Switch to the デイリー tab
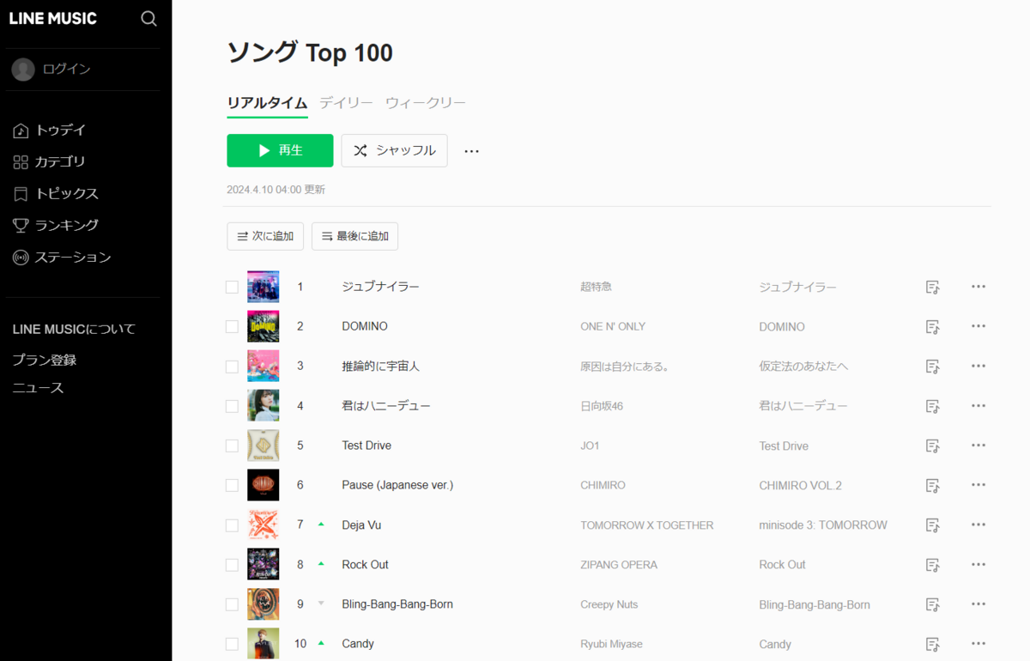Image resolution: width=1030 pixels, height=661 pixels. coord(346,102)
